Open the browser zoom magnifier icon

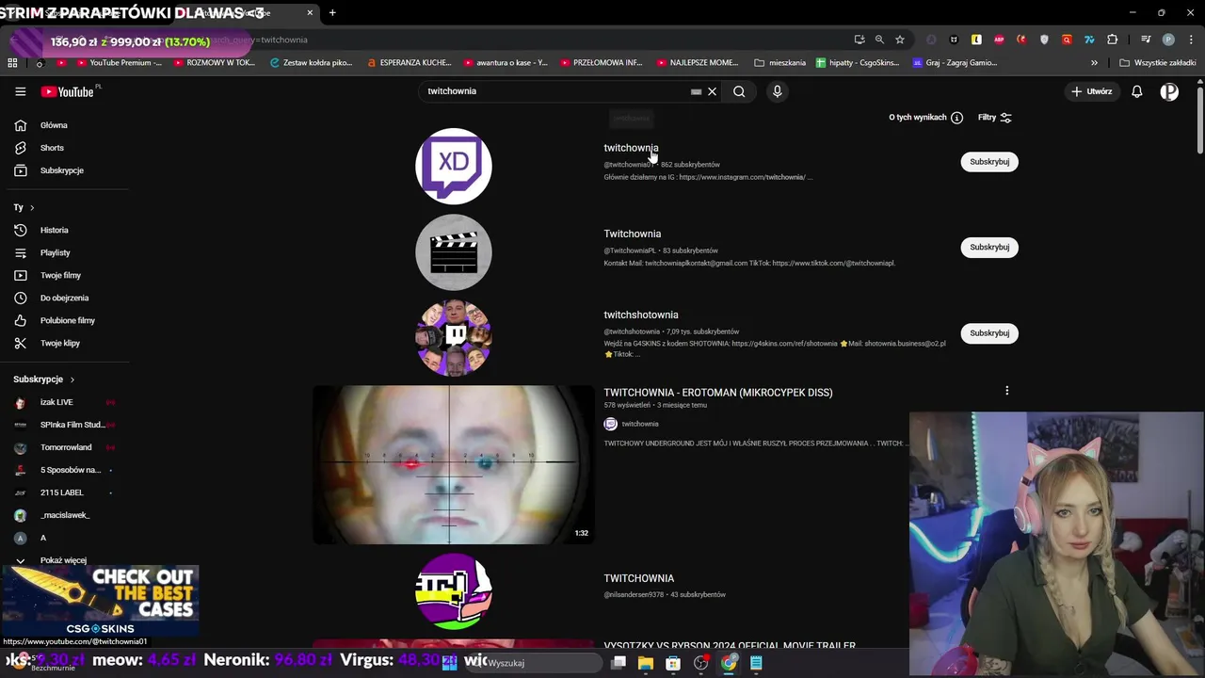click(x=879, y=40)
